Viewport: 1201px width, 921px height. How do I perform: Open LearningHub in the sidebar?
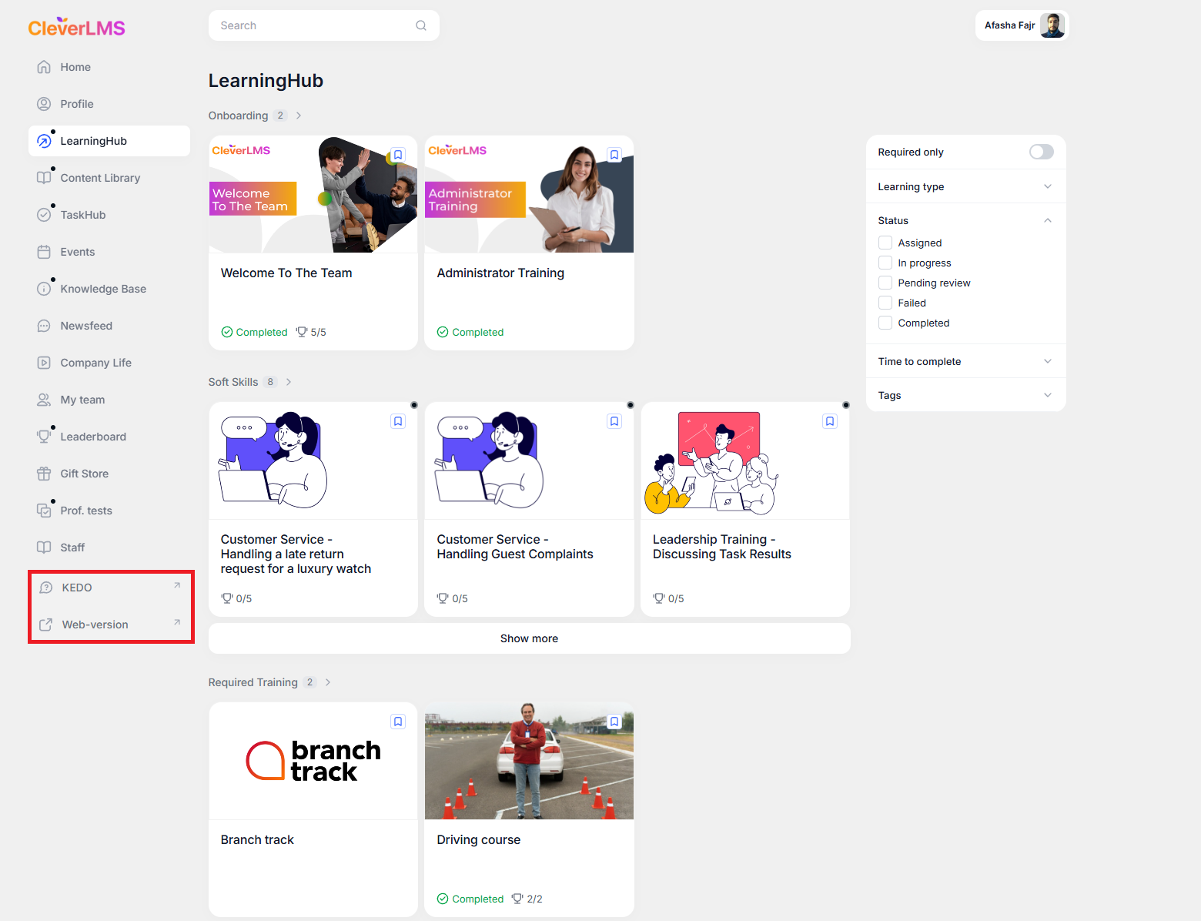pos(109,141)
